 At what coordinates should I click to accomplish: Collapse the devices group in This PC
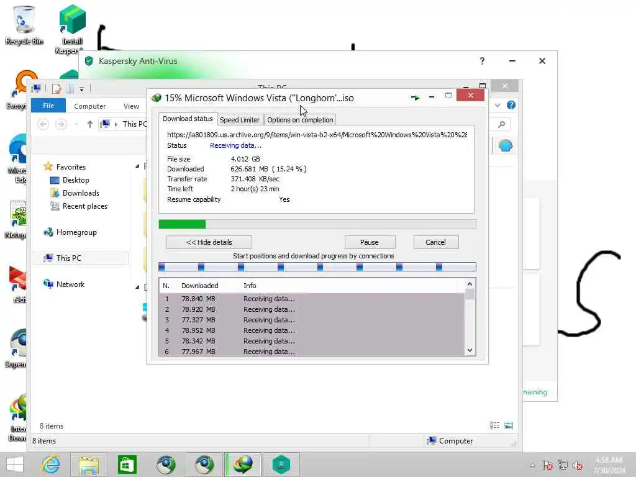[137, 287]
